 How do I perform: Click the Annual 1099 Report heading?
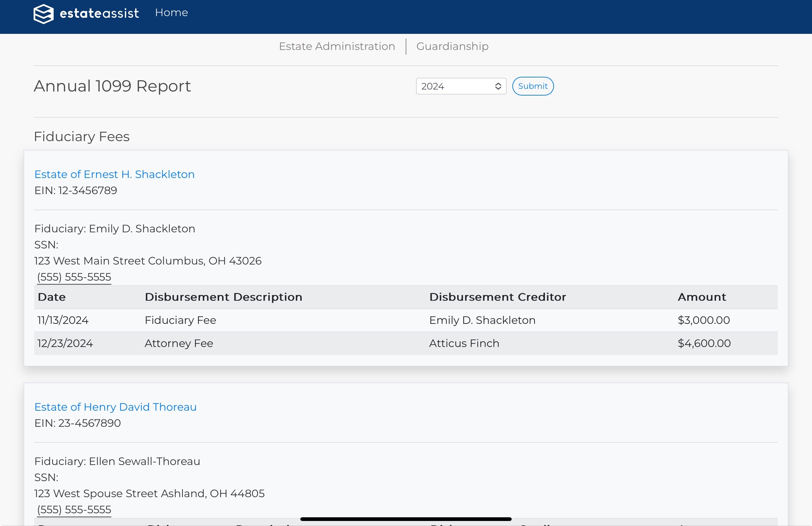click(x=112, y=86)
